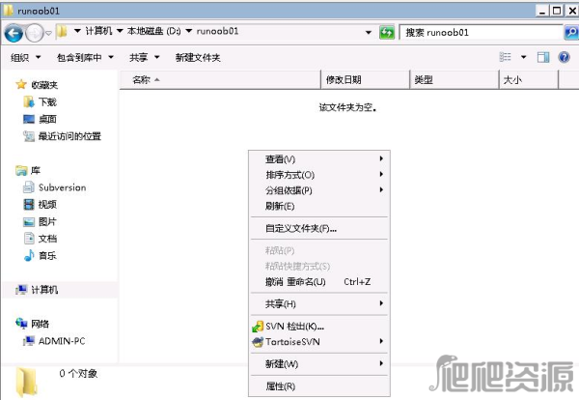This screenshot has height=400, width=579.
Task: Open 图片 library
Action: click(x=47, y=221)
